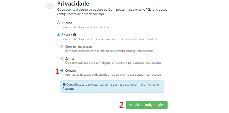
Task: Open the Pessoas link in the notice
Action: click(x=69, y=89)
